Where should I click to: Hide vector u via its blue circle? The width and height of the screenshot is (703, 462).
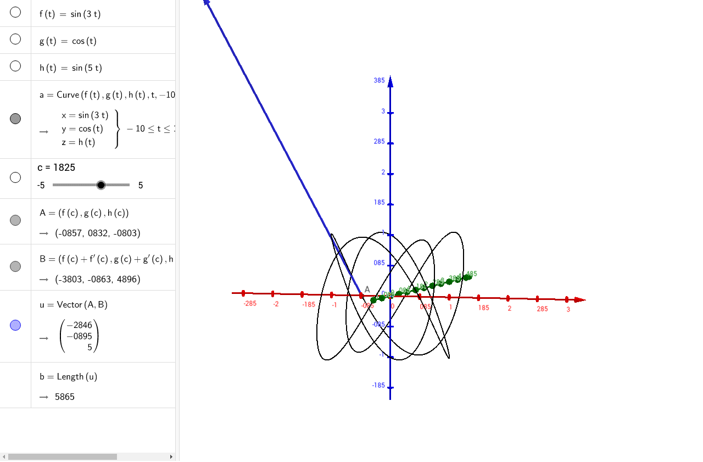tap(15, 325)
